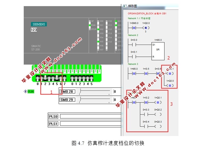Toggle input switch 0 in first switch group
The image size is (198, 147).
coord(38,78)
